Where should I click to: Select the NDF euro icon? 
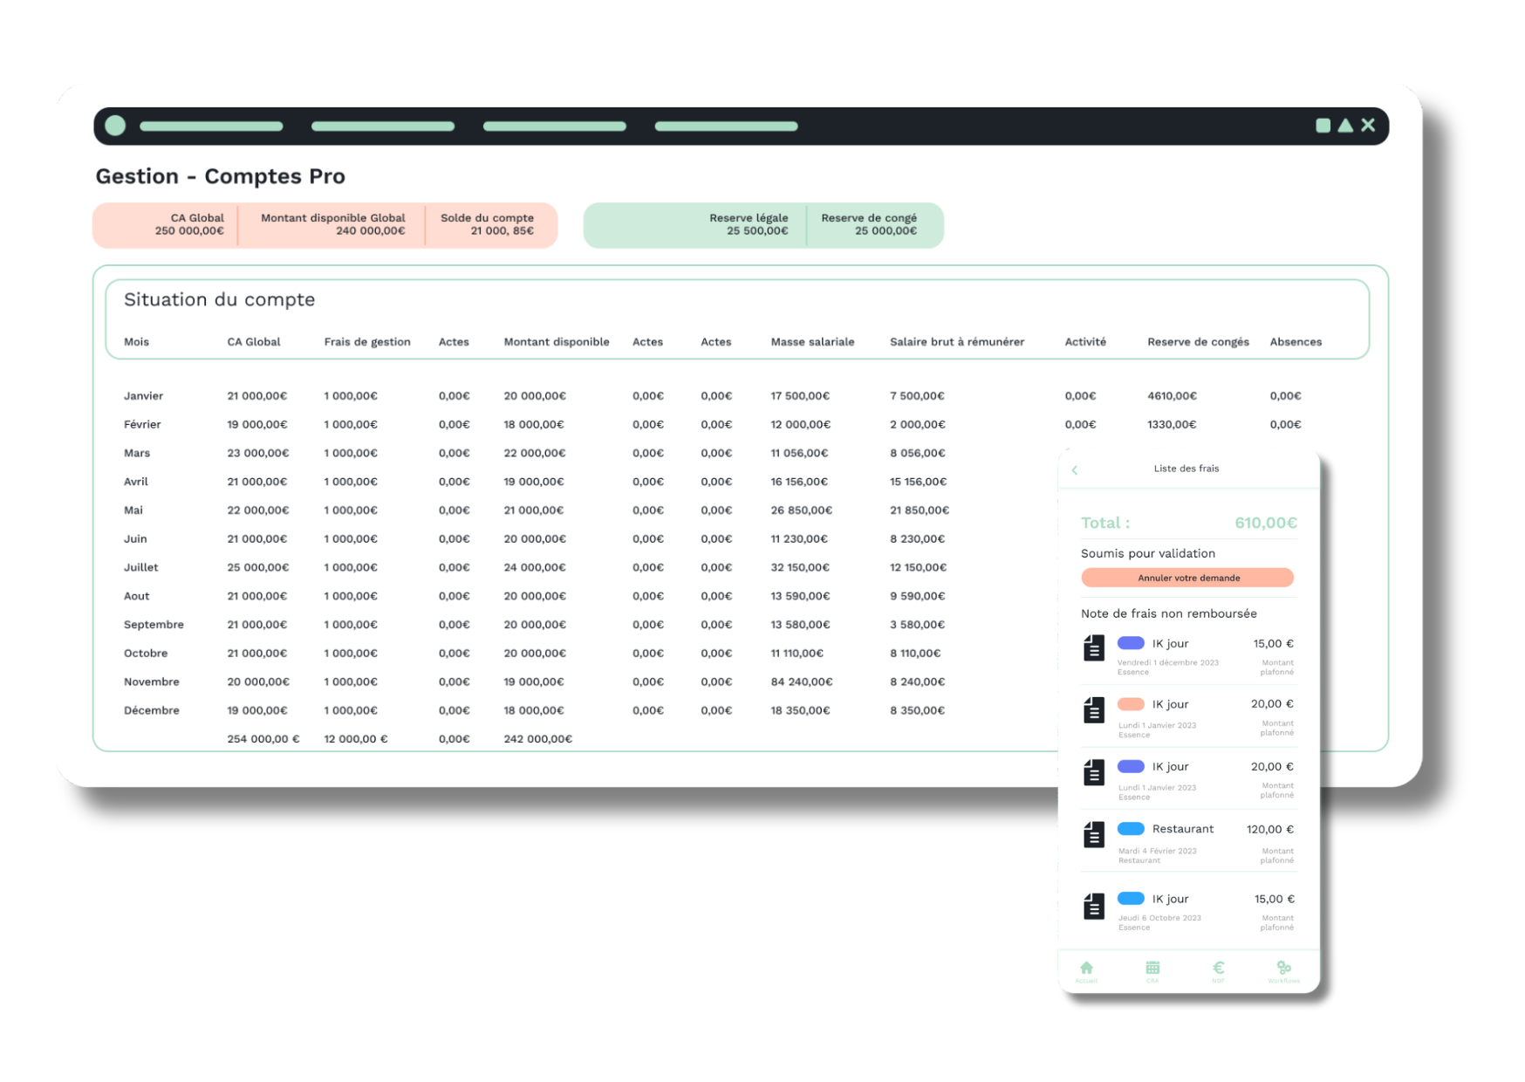1218,969
